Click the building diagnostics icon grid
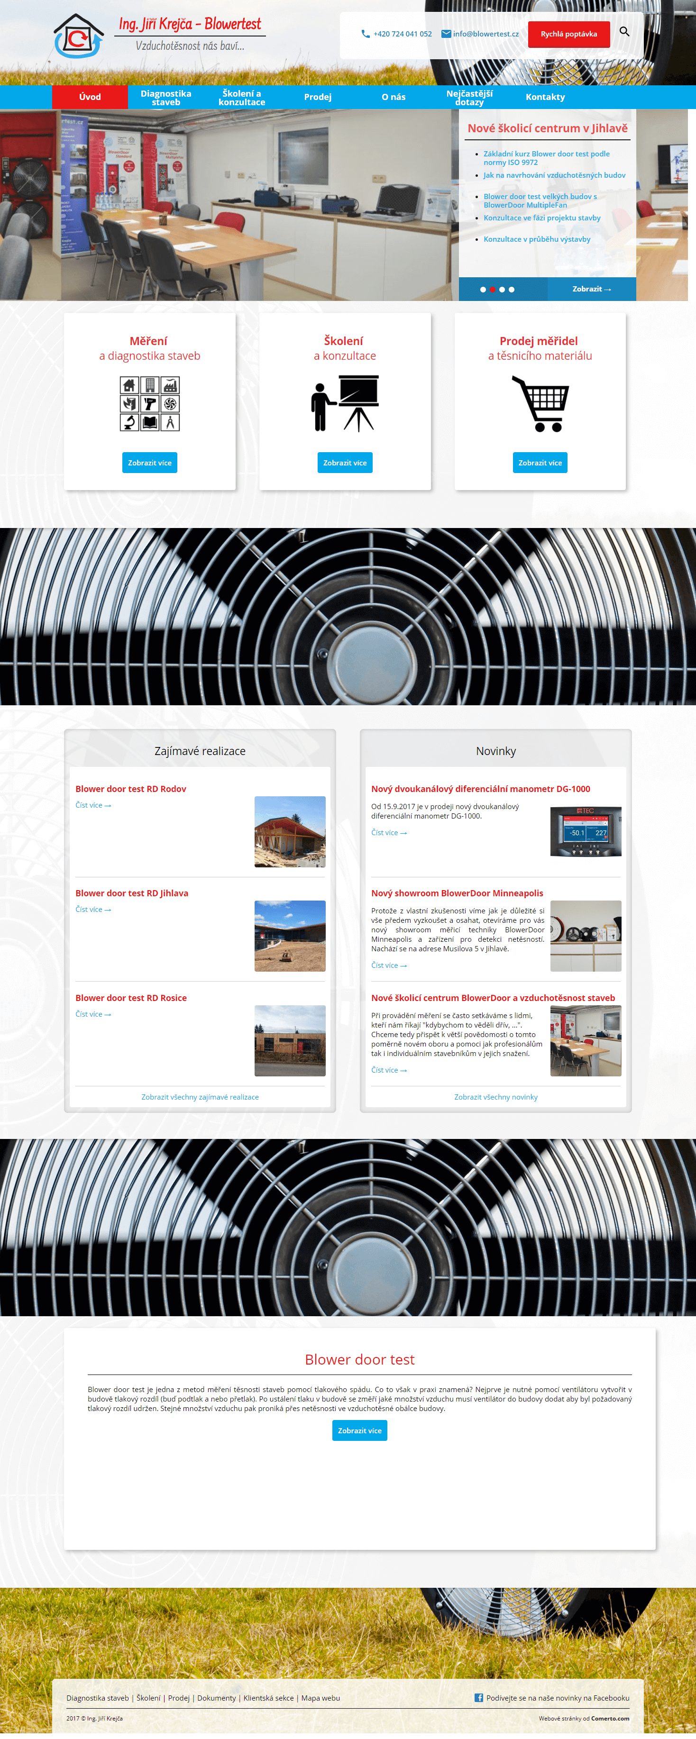Image resolution: width=696 pixels, height=1739 pixels. point(150,404)
